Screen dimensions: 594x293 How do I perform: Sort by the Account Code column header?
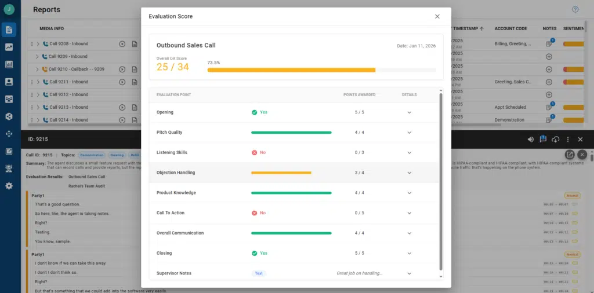click(x=510, y=28)
